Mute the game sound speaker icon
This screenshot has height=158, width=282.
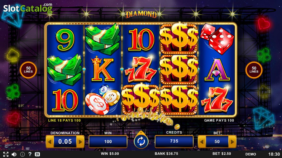(14, 154)
